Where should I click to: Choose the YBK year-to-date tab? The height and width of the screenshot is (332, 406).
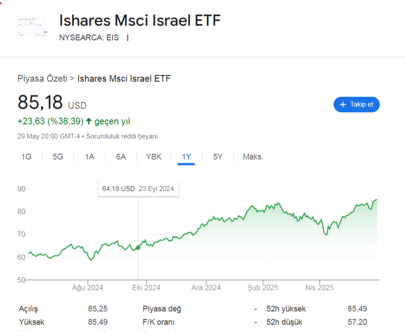[x=153, y=157]
